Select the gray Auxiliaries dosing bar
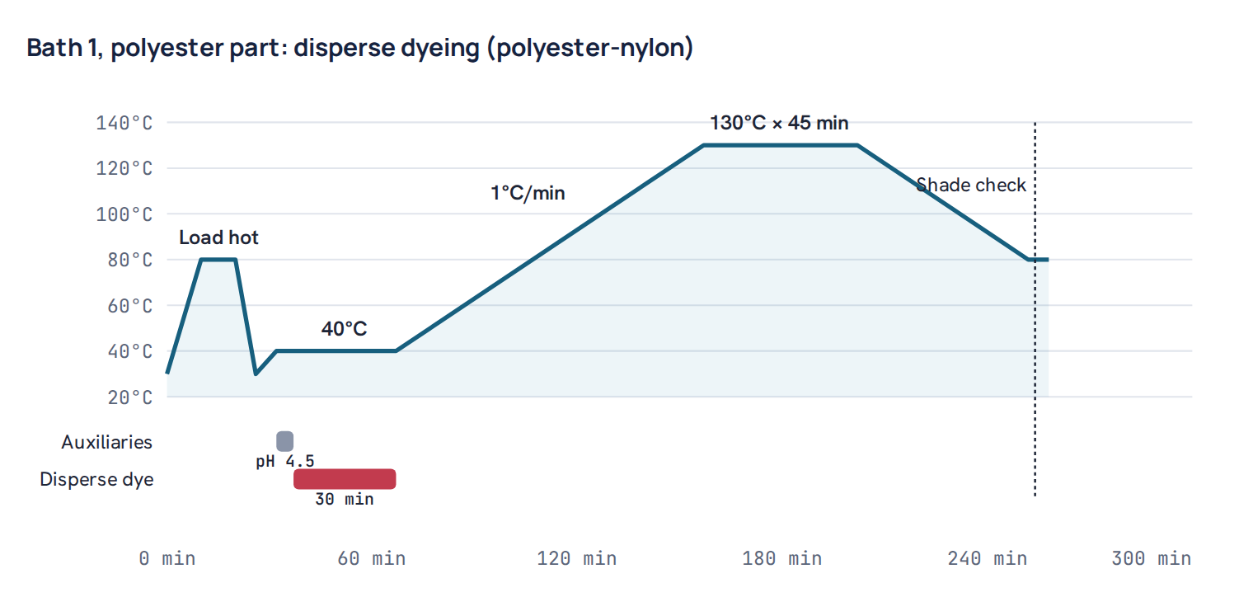The image size is (1253, 597). [x=284, y=441]
